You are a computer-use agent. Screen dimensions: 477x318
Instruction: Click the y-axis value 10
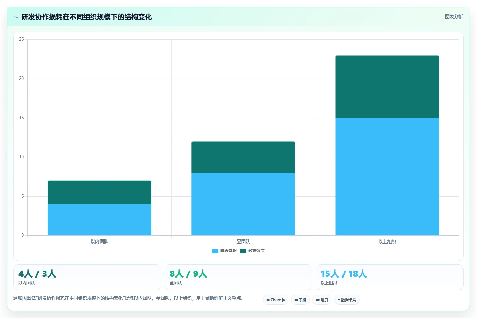tap(21, 157)
